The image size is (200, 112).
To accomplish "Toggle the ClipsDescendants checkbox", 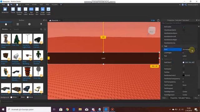I will [183, 30].
